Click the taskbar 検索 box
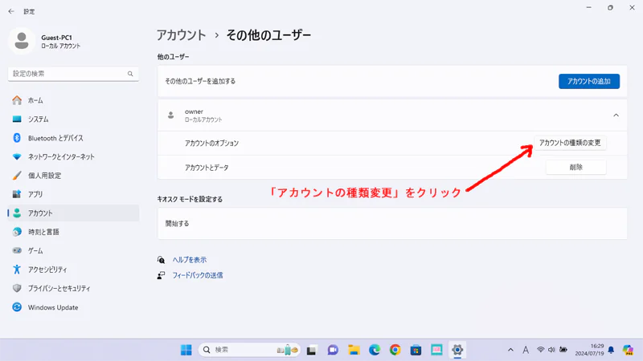The width and height of the screenshot is (643, 361). (x=249, y=350)
